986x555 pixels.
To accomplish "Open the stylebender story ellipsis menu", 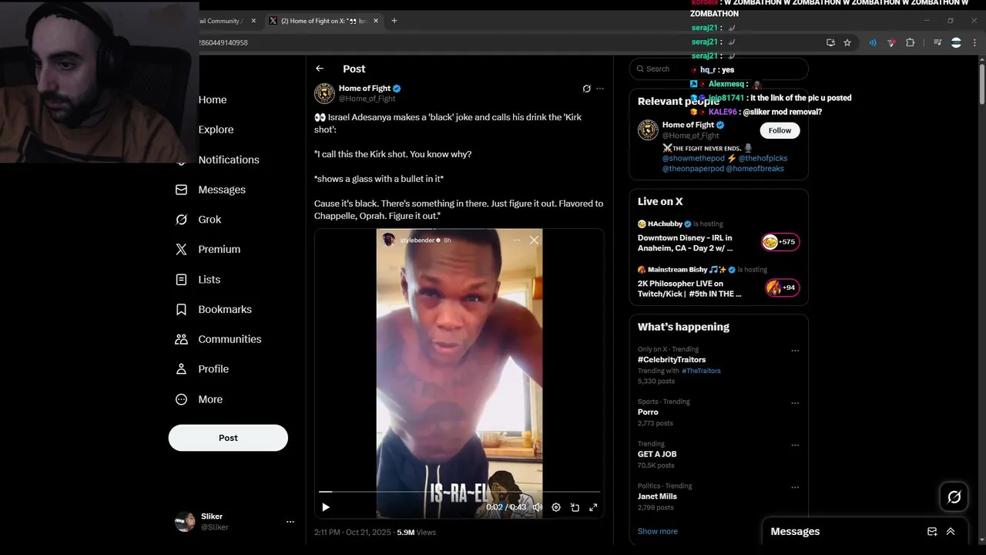I will click(517, 240).
